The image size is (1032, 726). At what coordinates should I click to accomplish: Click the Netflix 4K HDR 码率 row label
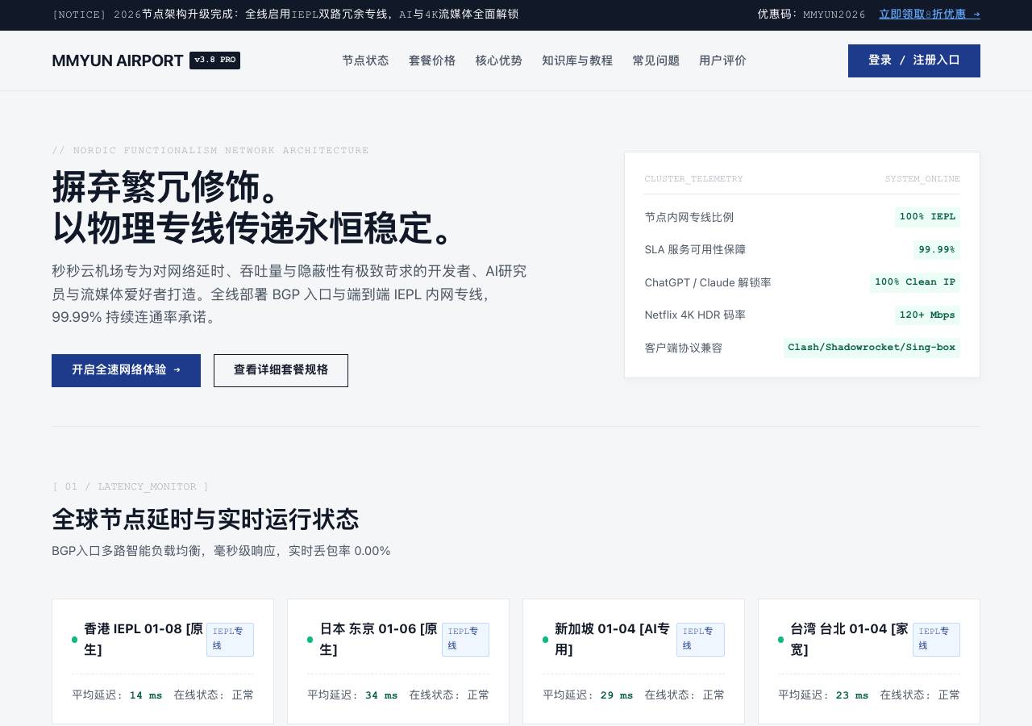(695, 315)
